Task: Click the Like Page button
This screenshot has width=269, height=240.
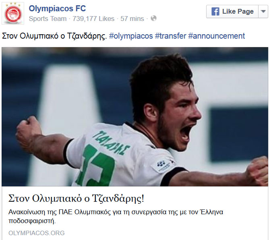Action: 232,12
